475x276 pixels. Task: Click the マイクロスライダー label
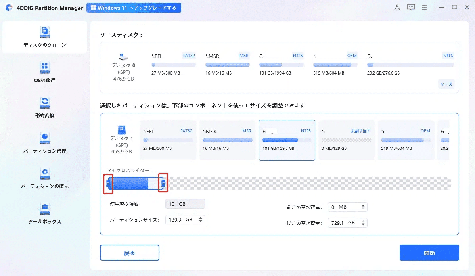coord(128,170)
